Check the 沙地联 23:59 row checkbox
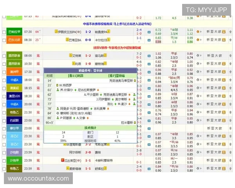235x188 pixels. (4, 153)
